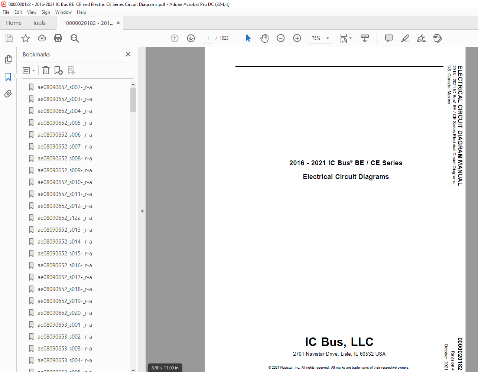Screen dimensions: 478x372
Task: Add a new bookmark icon
Action: point(59,70)
